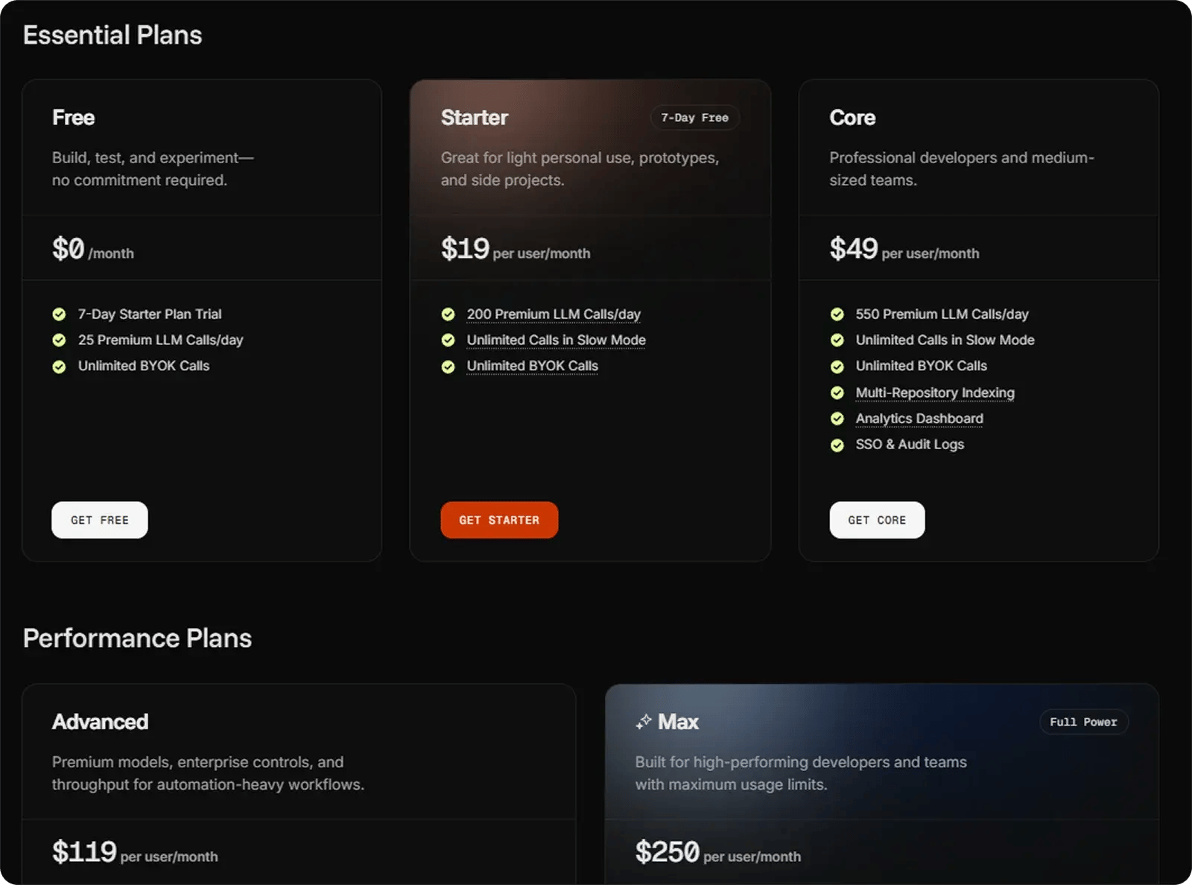Click the checkmark icon next to 25 Premium LLM Calls/day

(x=60, y=340)
